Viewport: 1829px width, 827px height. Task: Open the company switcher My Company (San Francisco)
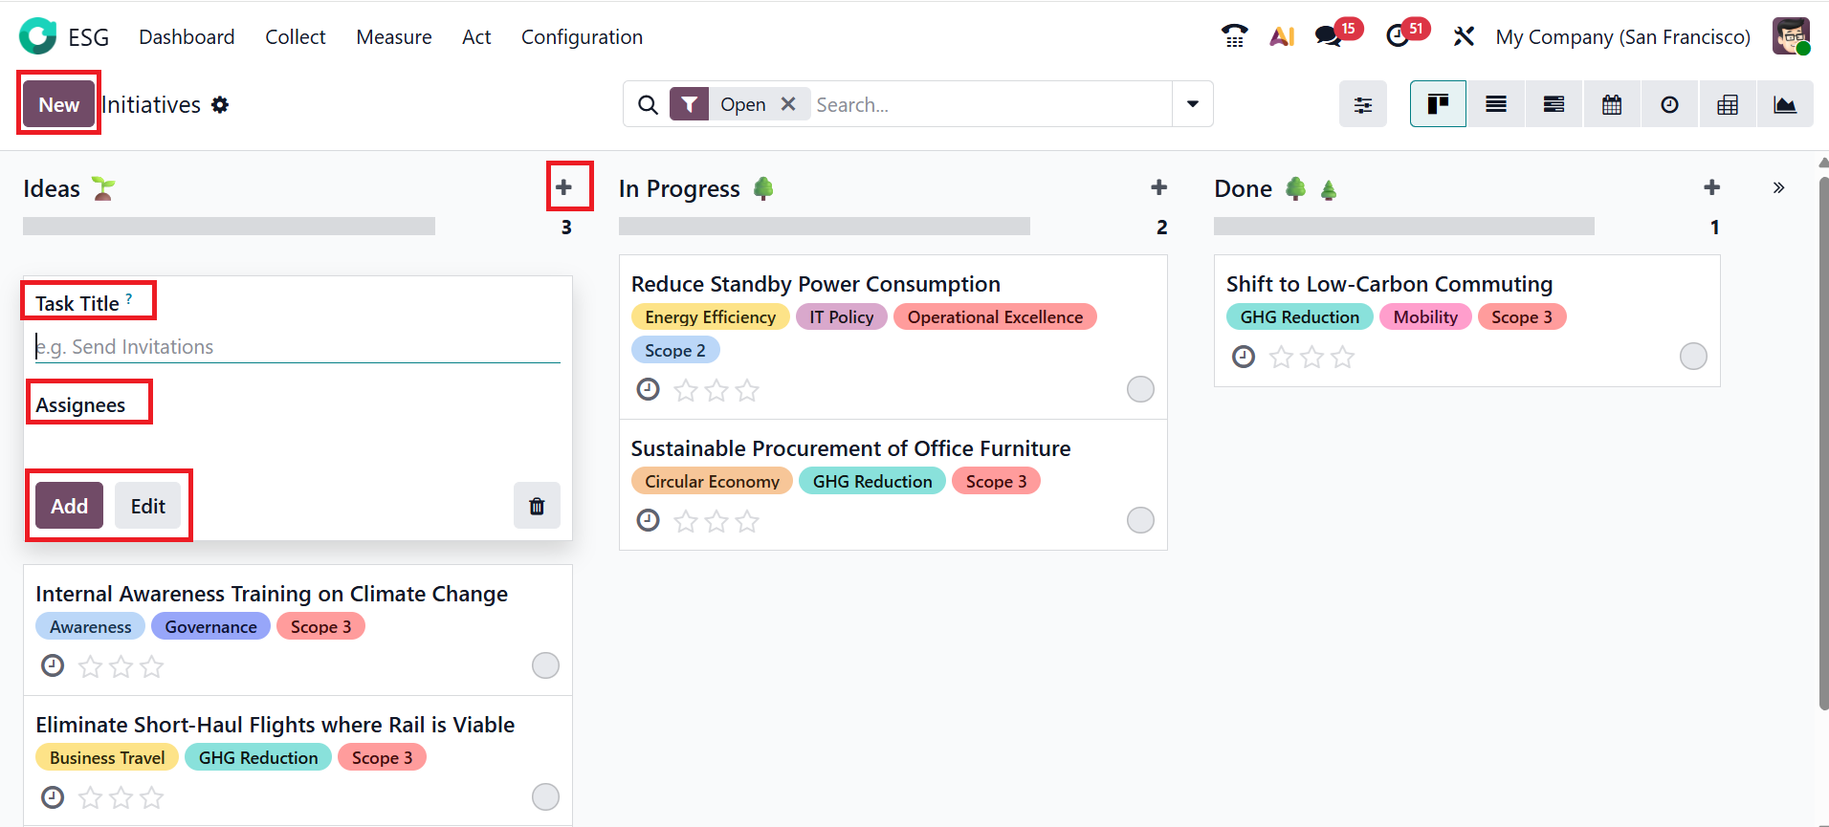[x=1622, y=36]
